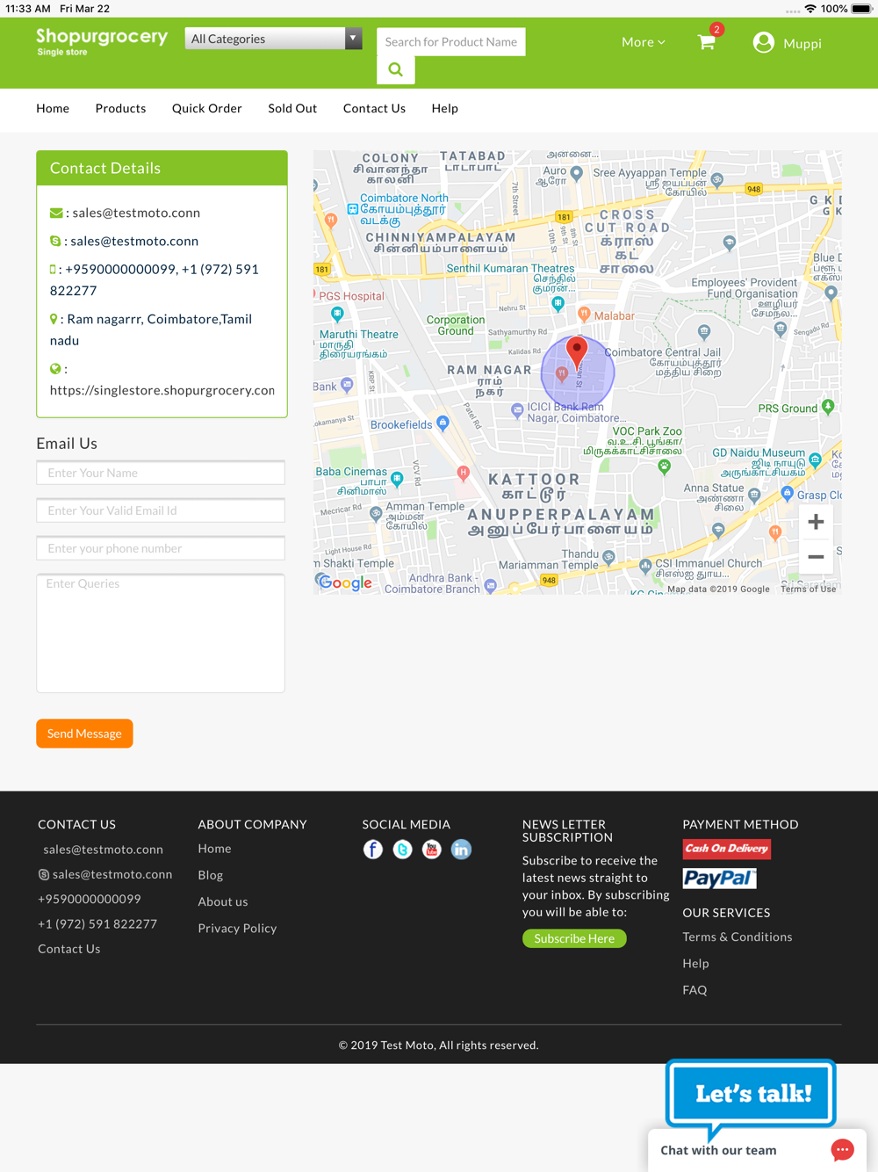Focus the Search for Product Name field

[x=451, y=41]
